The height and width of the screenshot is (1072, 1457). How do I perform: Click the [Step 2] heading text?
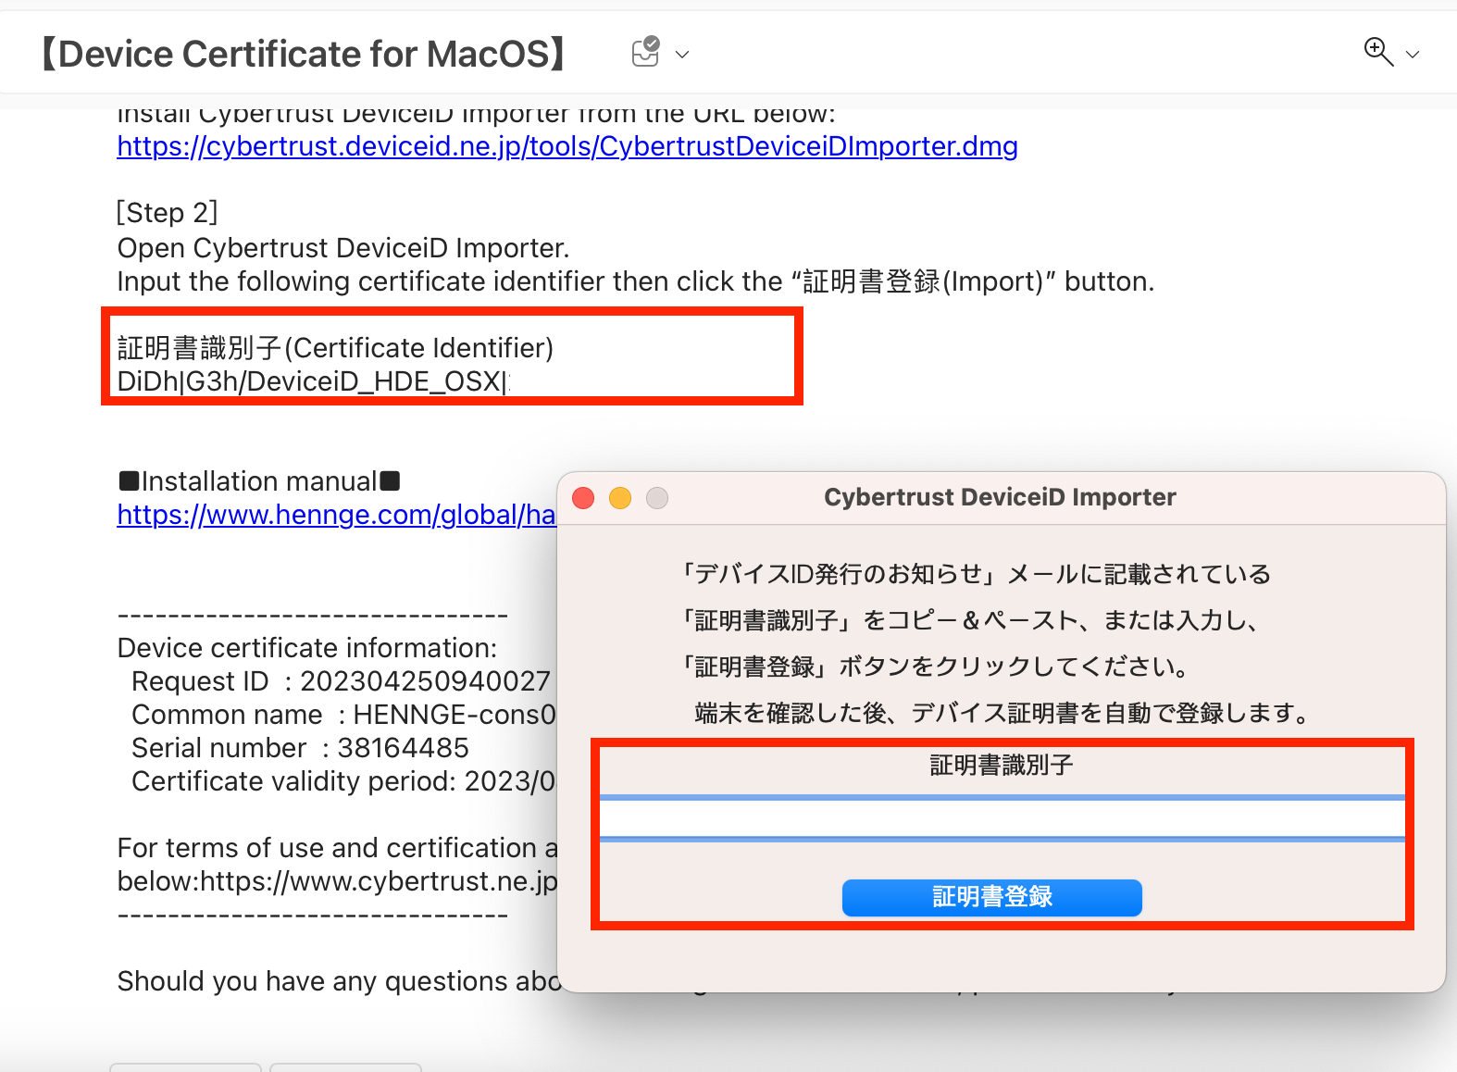(x=168, y=213)
